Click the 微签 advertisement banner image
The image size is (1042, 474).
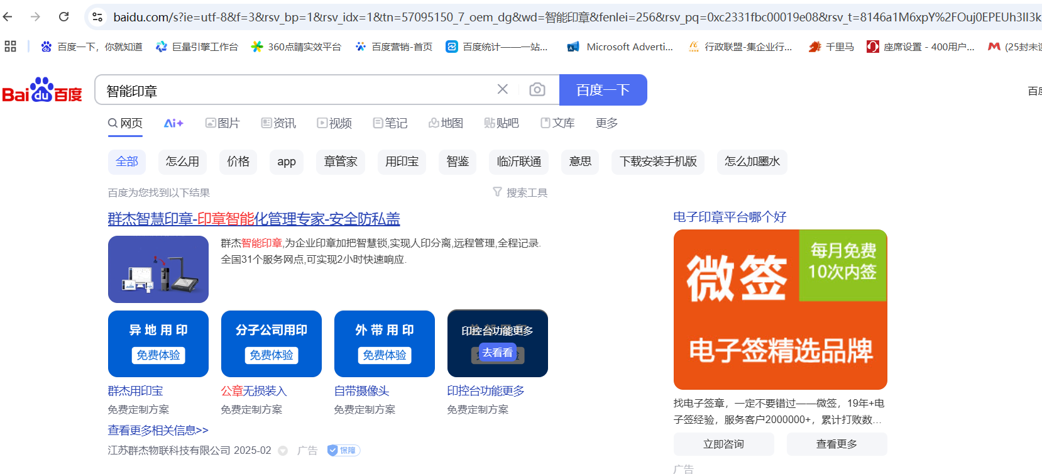coord(780,309)
